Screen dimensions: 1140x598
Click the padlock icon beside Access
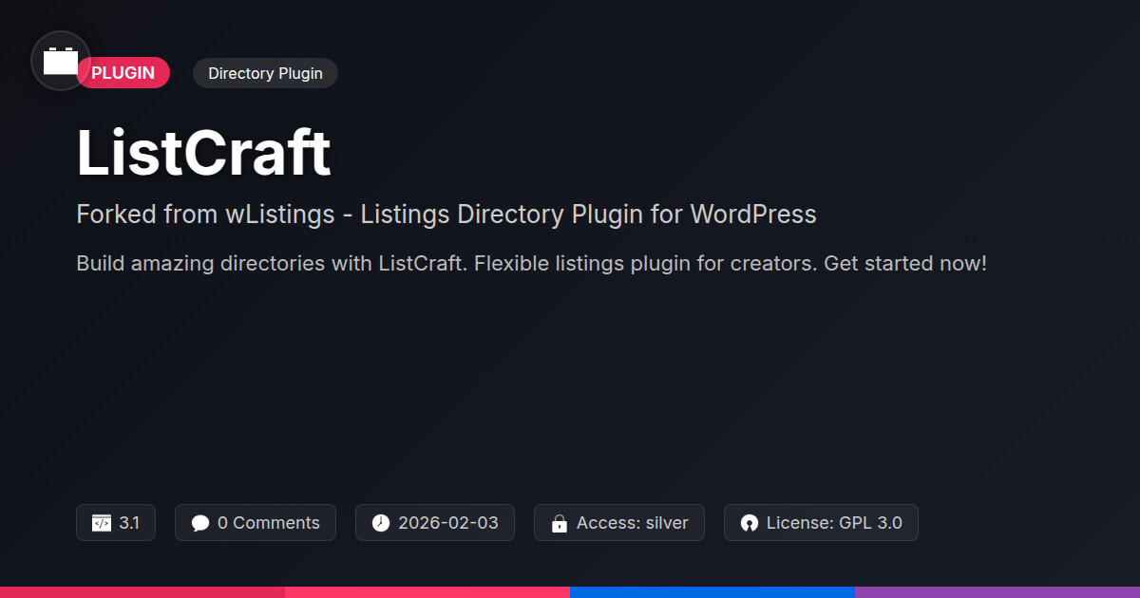[x=560, y=523]
